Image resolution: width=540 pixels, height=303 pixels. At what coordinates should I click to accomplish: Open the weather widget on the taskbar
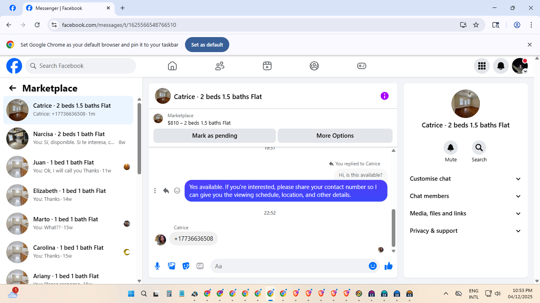pos(13,293)
